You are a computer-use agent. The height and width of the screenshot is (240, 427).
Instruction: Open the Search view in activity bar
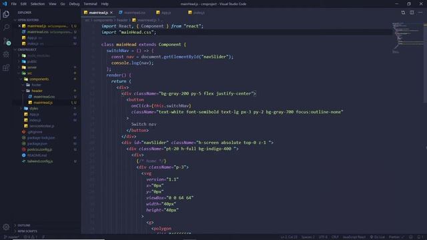tap(6, 27)
